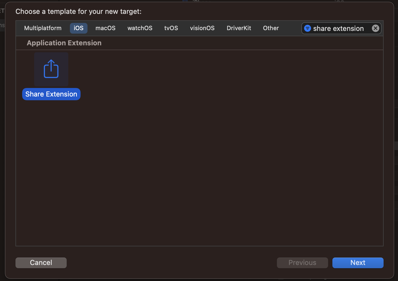Switch to the Other tab
This screenshot has height=281, width=398.
coord(271,28)
